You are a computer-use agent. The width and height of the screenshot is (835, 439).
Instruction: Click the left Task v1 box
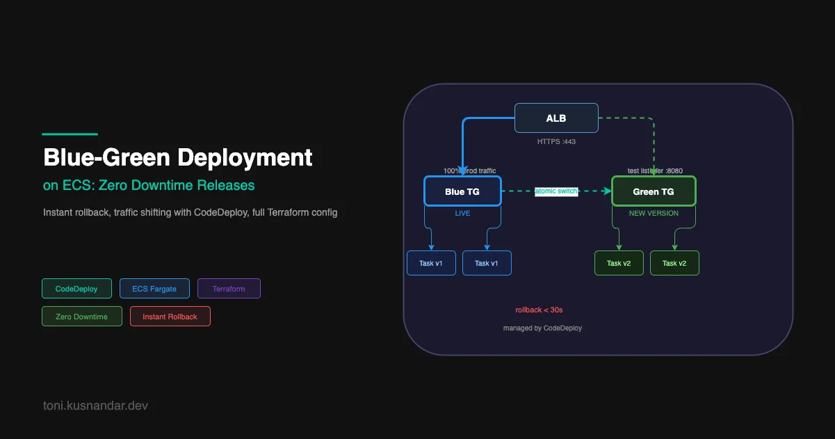431,263
